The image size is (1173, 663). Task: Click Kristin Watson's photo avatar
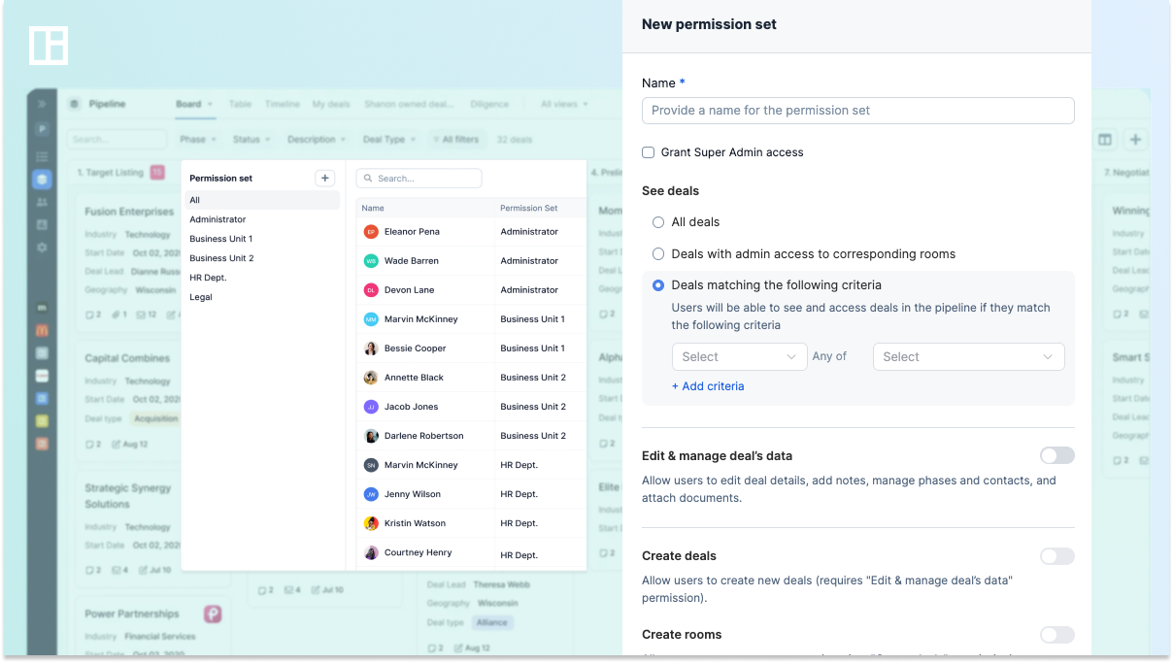371,523
